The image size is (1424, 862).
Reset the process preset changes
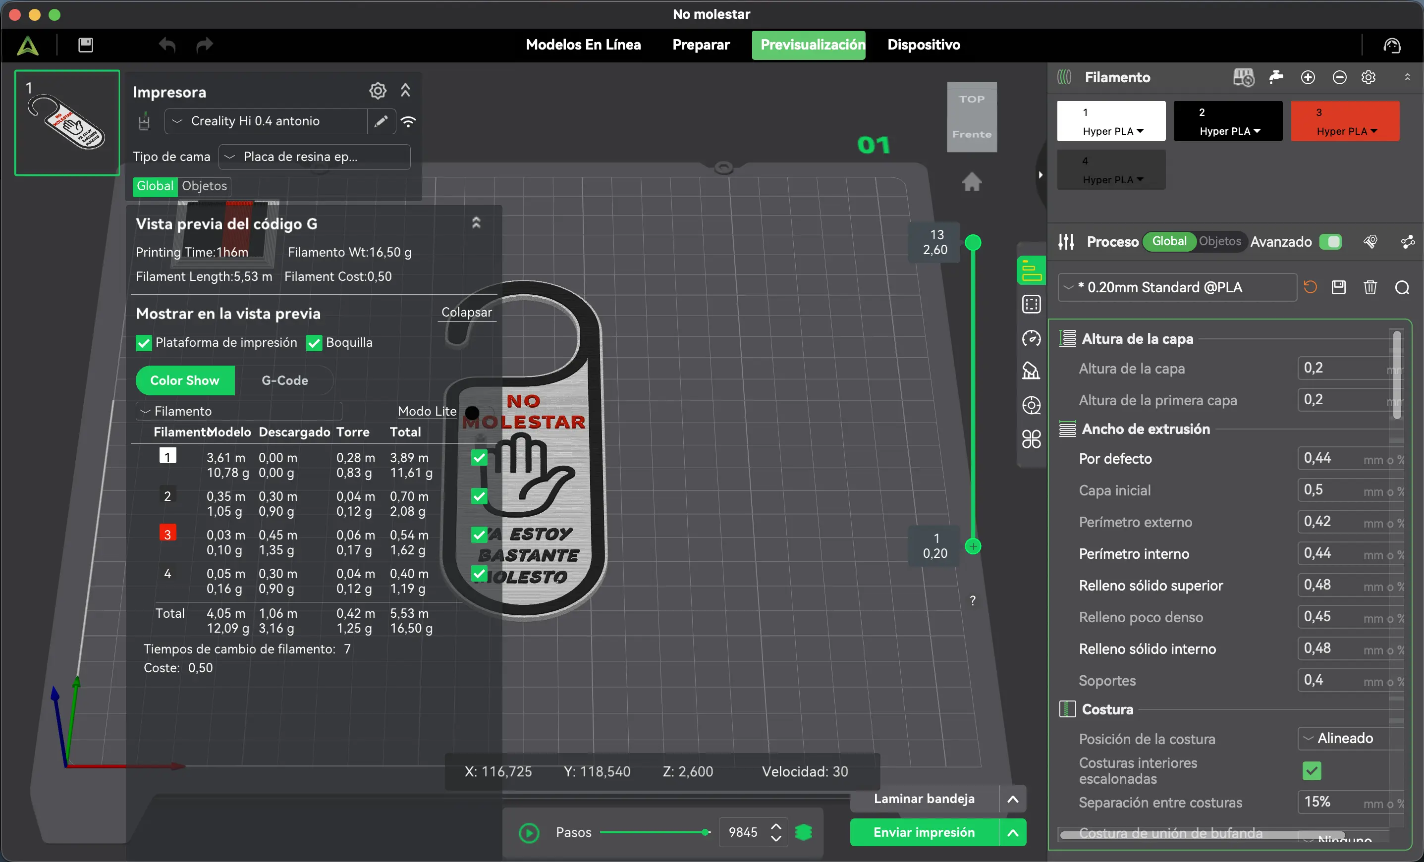tap(1310, 287)
